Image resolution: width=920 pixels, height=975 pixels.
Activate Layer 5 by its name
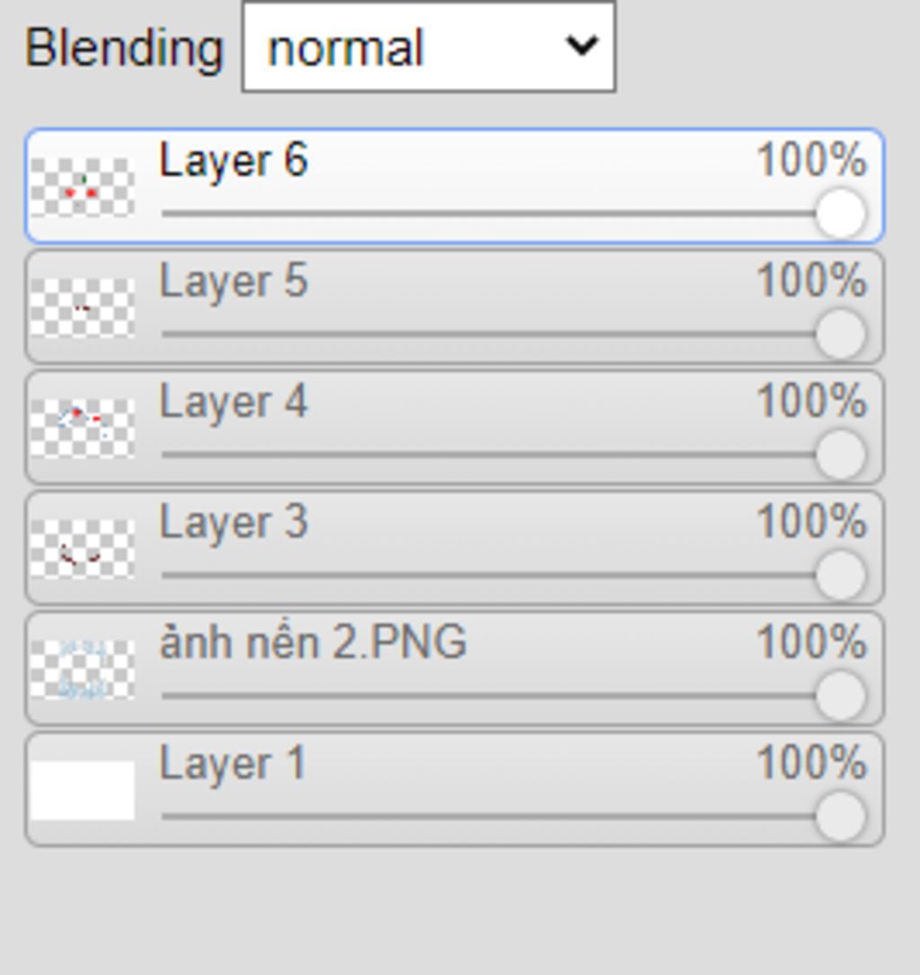pyautogui.click(x=234, y=281)
